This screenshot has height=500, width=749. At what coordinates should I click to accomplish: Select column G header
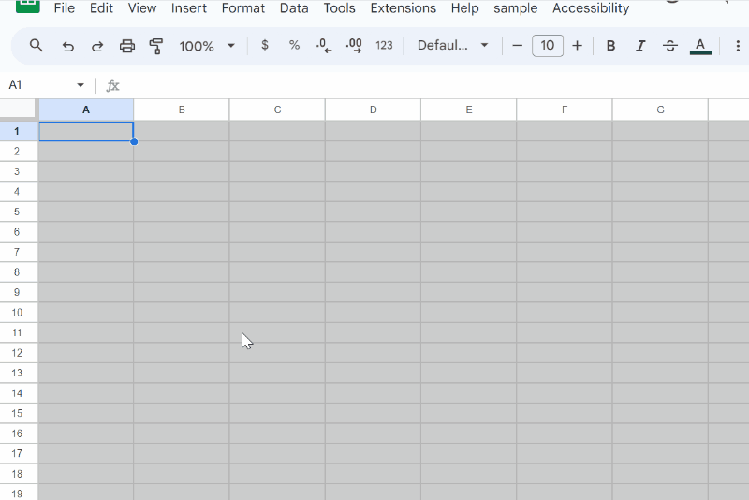click(660, 110)
